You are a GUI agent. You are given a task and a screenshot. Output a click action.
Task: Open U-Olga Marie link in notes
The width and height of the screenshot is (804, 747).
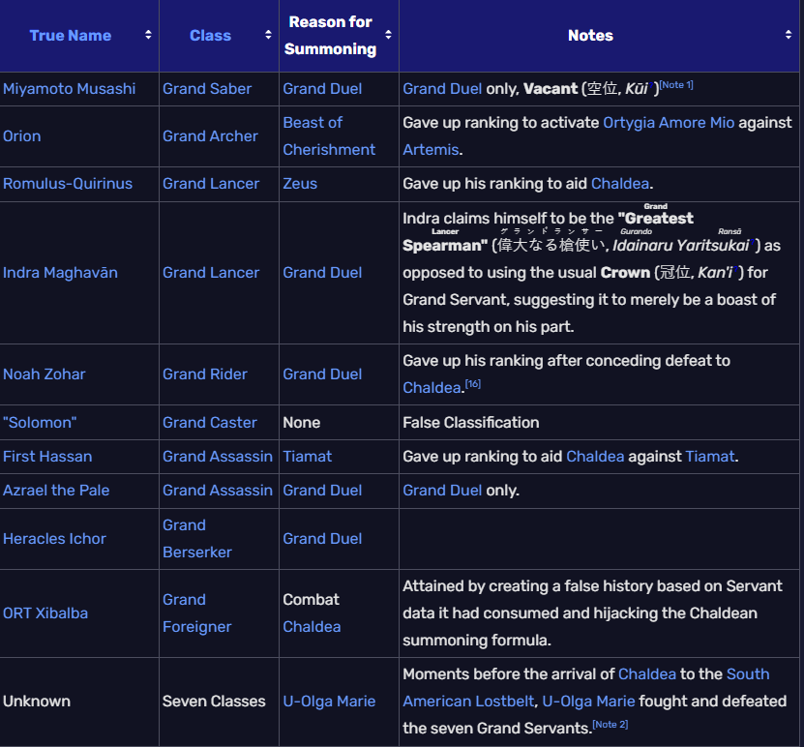click(x=588, y=702)
